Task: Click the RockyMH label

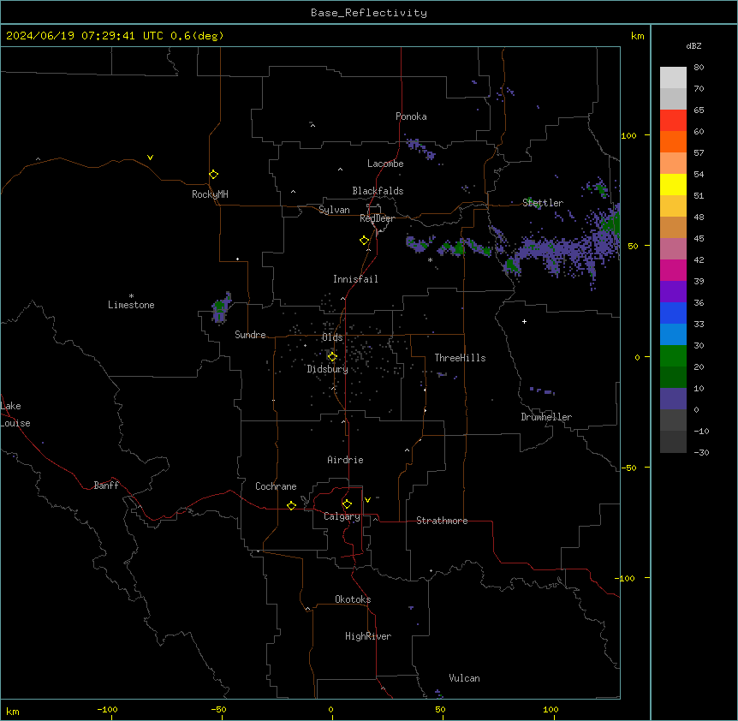Action: (x=210, y=194)
